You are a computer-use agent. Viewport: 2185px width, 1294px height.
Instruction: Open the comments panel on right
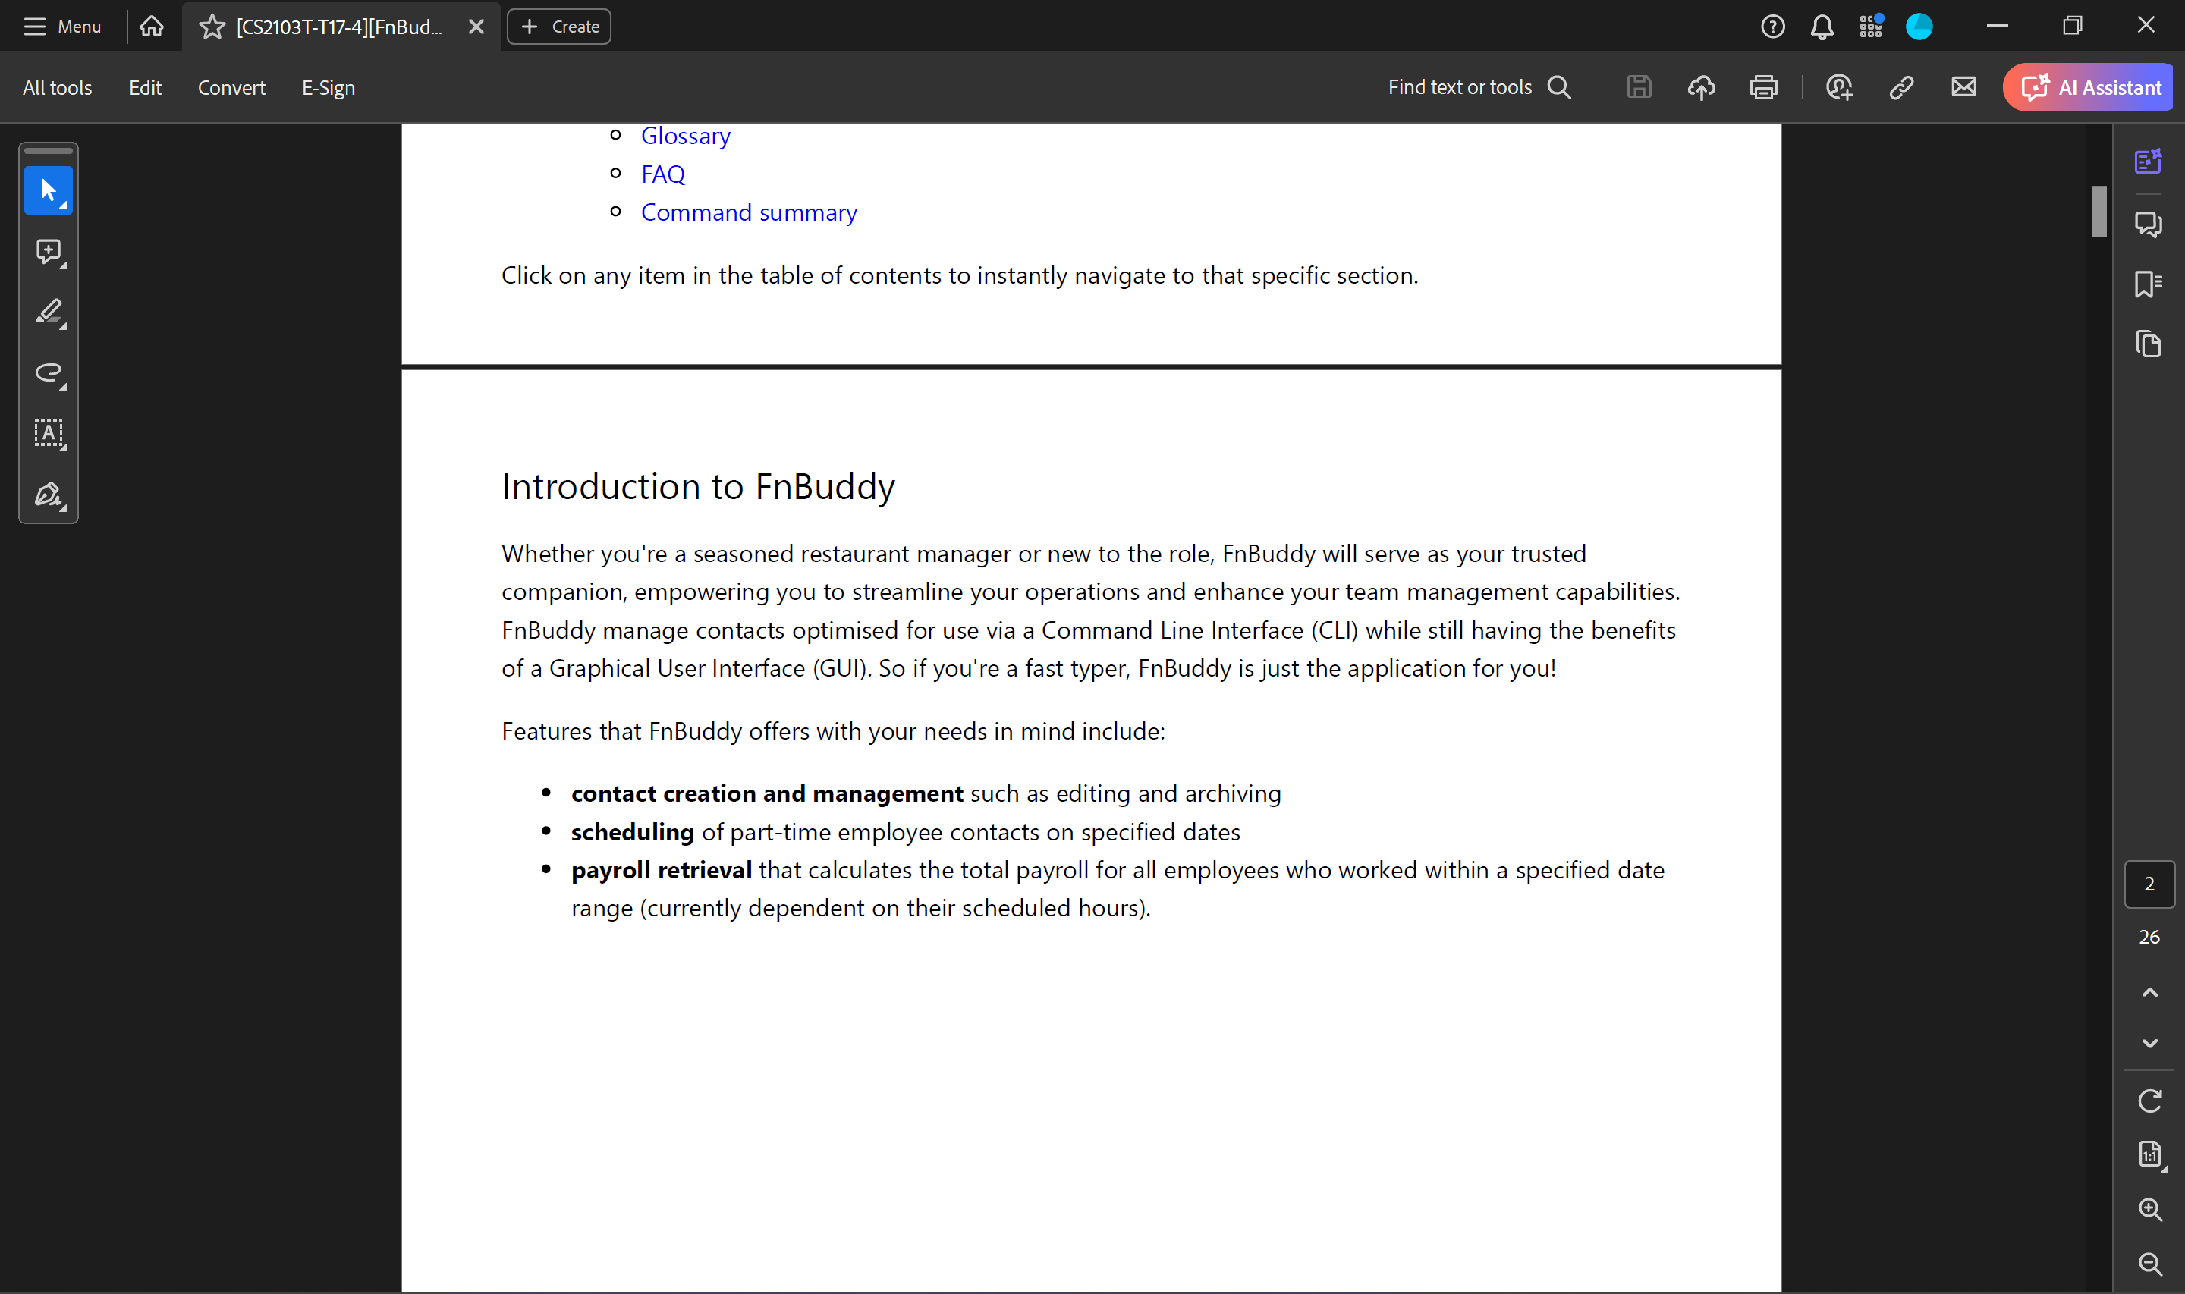click(2148, 223)
